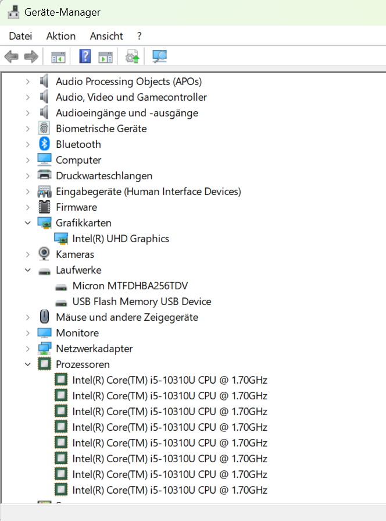The image size is (386, 521).
Task: Expand the Monitore node
Action: 28,333
